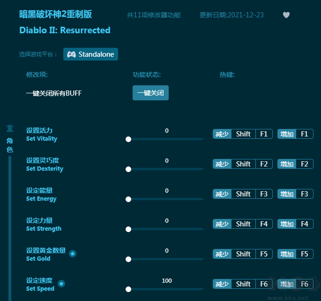This screenshot has width=321, height=301.
Task: Click the Shift F1 hotkey box
Action: coord(252,134)
